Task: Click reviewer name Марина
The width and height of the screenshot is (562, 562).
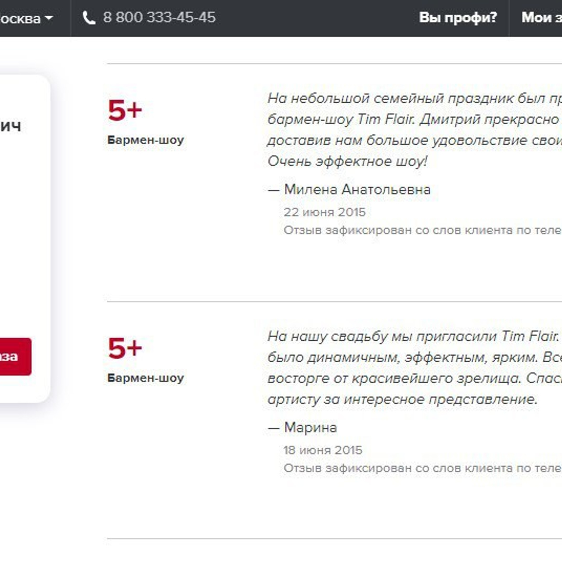Action: 310,428
